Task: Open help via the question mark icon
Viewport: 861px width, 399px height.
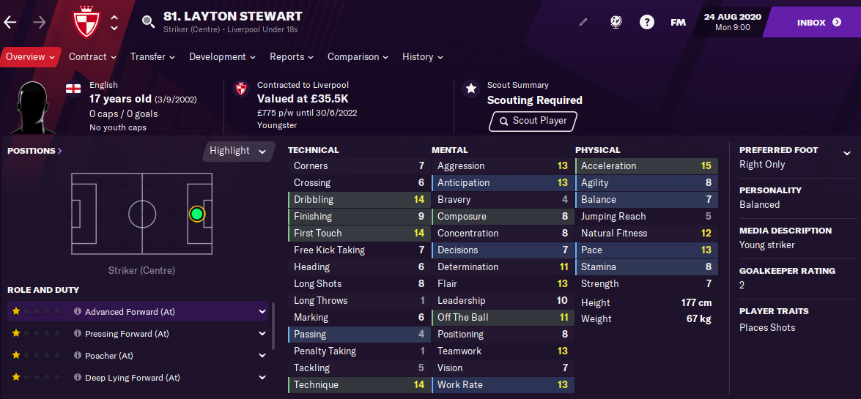Action: [647, 23]
